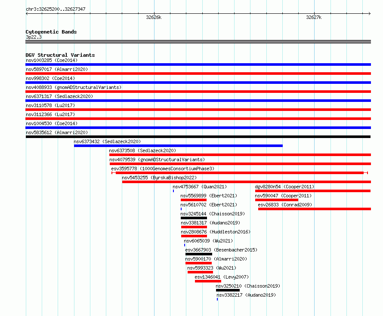The height and width of the screenshot is (316, 383).
Task: Click the DGV Structural Variants track title
Action: pyautogui.click(x=60, y=55)
